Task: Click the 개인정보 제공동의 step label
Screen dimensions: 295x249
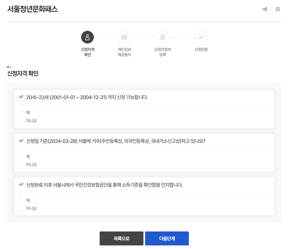Action: [124, 52]
